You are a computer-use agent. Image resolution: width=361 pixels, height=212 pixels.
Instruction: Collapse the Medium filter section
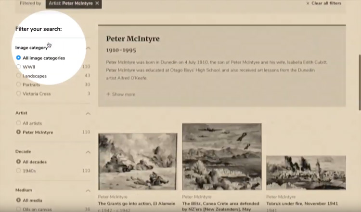88,191
